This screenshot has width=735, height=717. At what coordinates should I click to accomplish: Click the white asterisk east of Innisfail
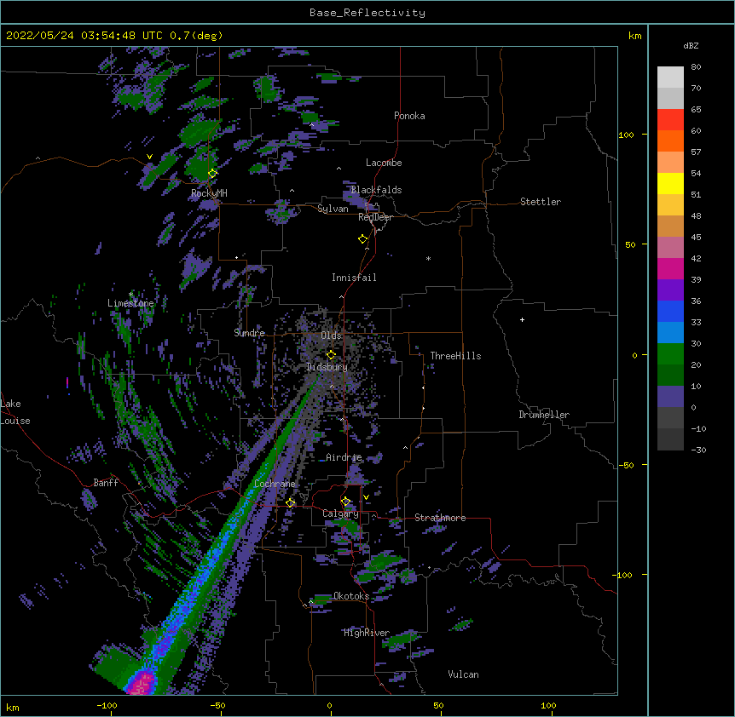pyautogui.click(x=428, y=259)
